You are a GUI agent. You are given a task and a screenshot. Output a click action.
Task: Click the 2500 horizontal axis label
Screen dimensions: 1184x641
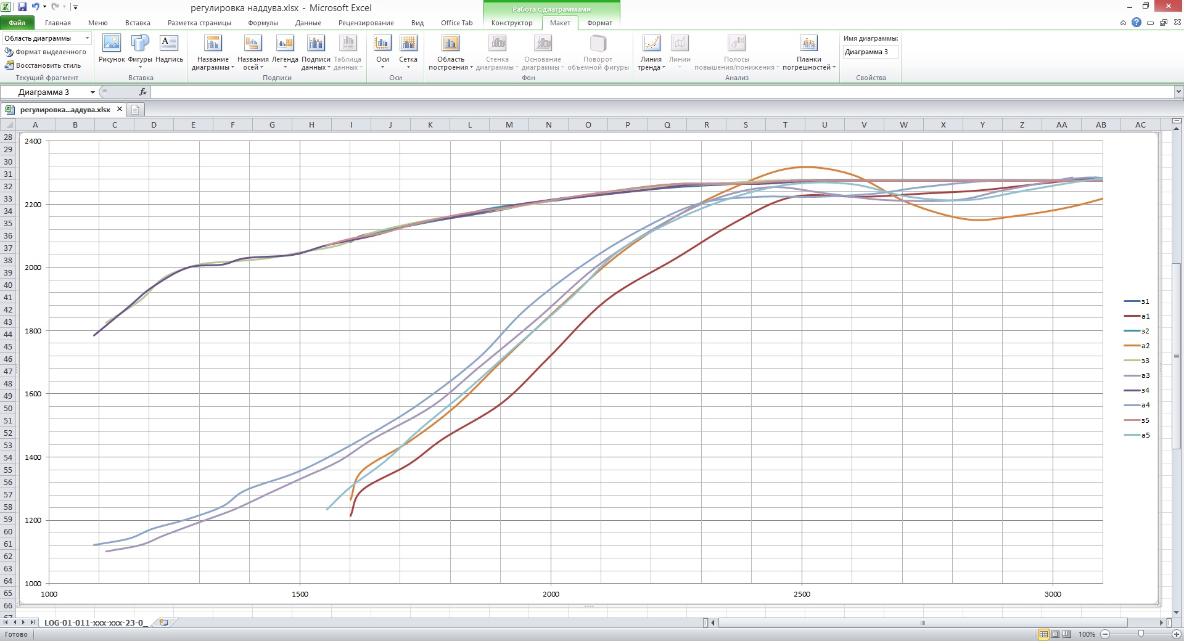pos(802,594)
